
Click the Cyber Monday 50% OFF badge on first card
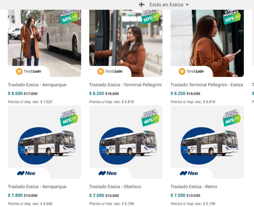click(69, 15)
